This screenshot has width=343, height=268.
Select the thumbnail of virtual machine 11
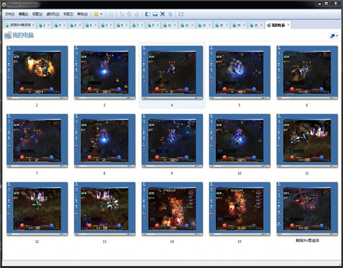coord(307,141)
